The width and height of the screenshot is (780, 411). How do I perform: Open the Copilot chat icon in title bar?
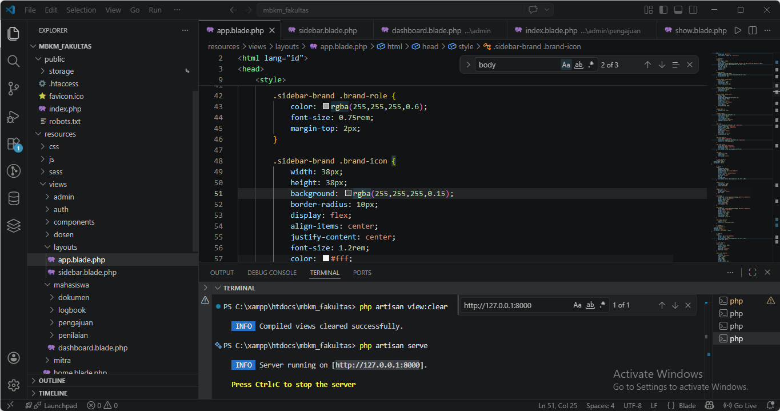pos(533,10)
